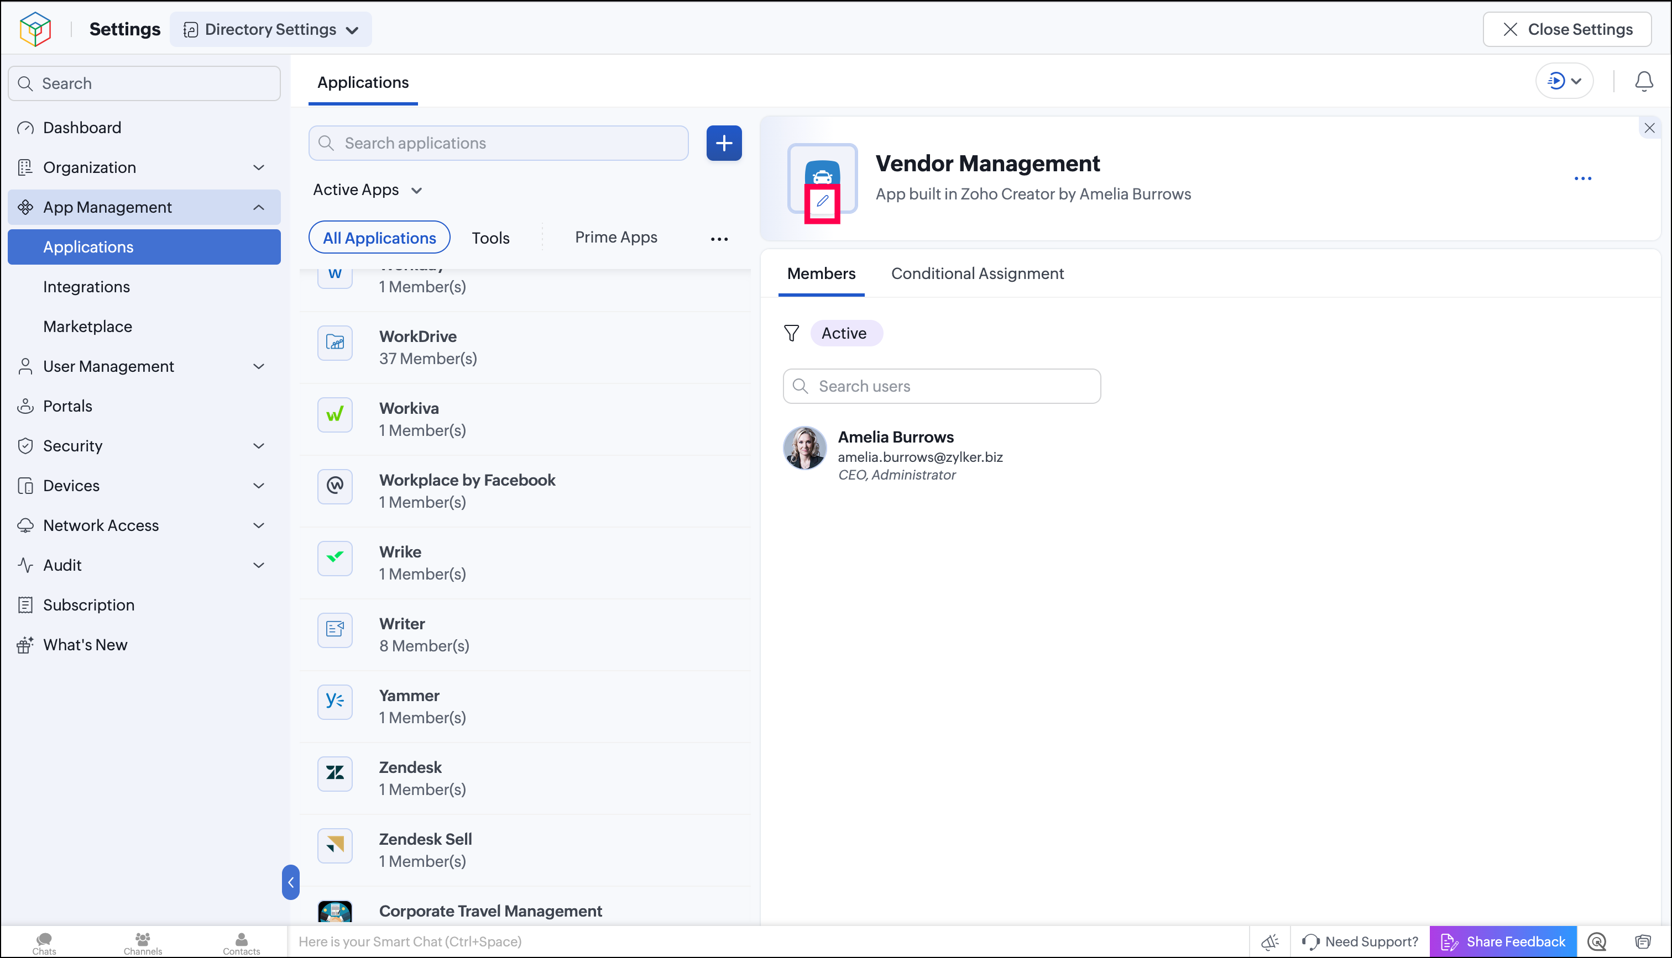1672x958 pixels.
Task: Click the Close Settings button
Action: click(1567, 29)
